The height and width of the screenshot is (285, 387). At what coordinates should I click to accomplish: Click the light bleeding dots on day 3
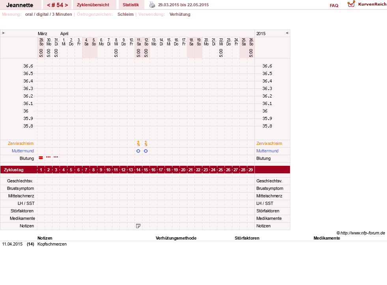click(56, 157)
